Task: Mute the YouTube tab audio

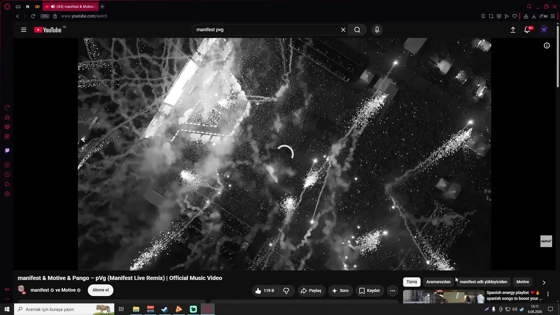Action: pos(52,7)
